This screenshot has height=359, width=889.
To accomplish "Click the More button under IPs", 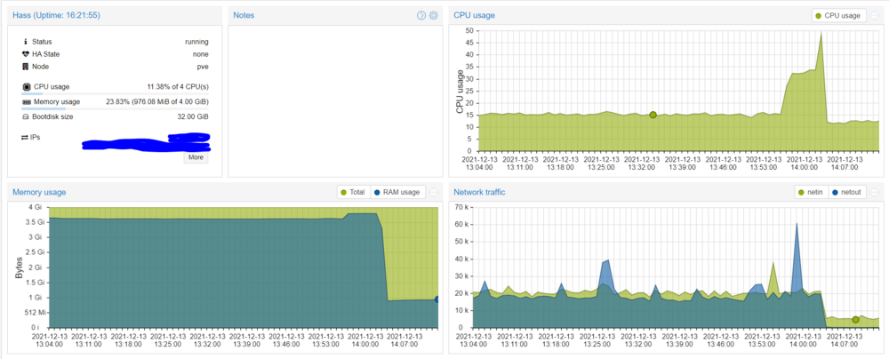I will (196, 157).
